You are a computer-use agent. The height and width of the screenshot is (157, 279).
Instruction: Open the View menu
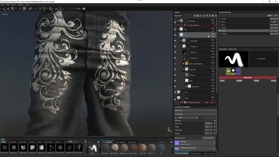click(14, 5)
